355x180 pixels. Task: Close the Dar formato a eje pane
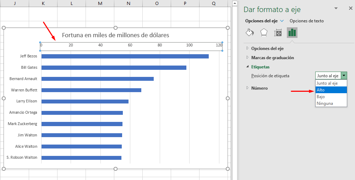(350, 9)
